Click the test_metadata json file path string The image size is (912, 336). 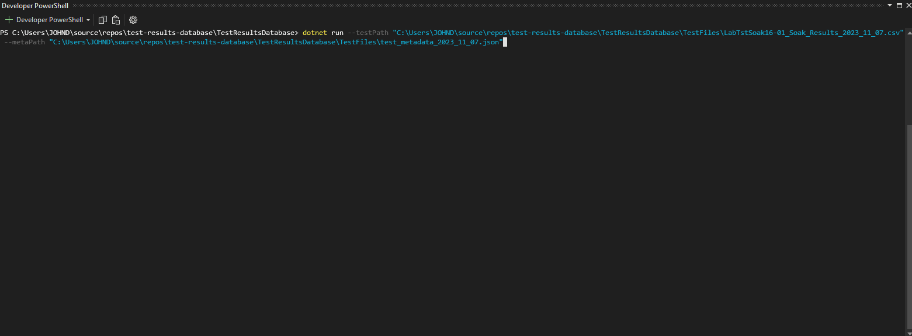pos(275,43)
